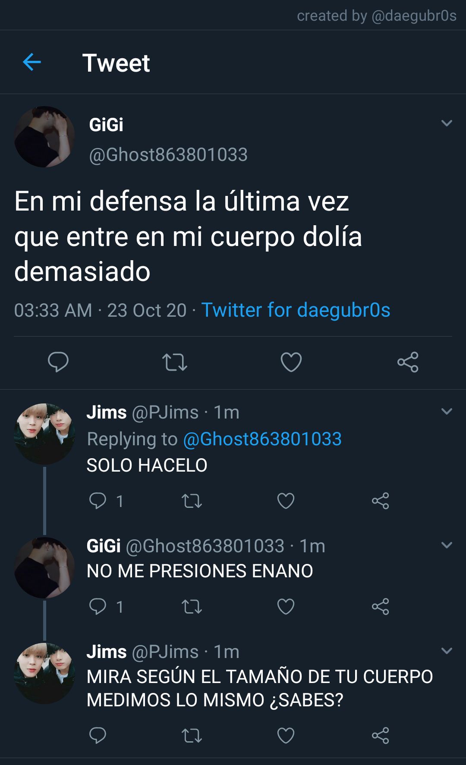Viewport: 466px width, 765px height.
Task: Retweet the NO ME PRESIONES ENANO reply
Action: [192, 607]
